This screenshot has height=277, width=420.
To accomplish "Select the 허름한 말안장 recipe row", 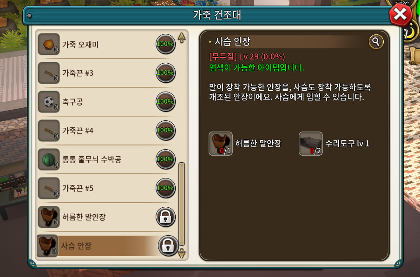I will pos(107,217).
